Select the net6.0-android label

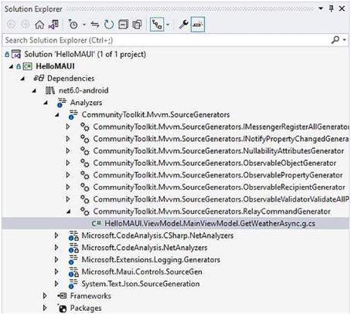(x=83, y=90)
